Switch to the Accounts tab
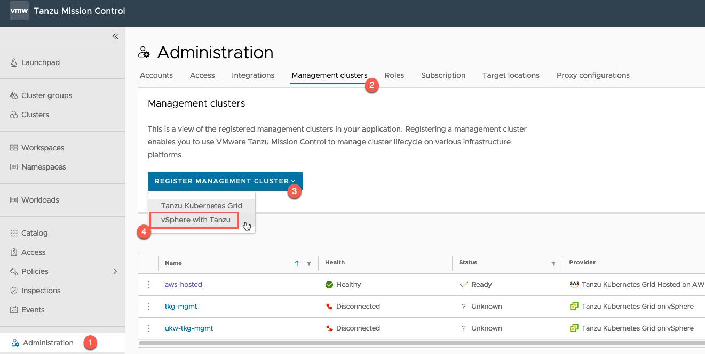Image resolution: width=705 pixels, height=354 pixels. click(156, 75)
